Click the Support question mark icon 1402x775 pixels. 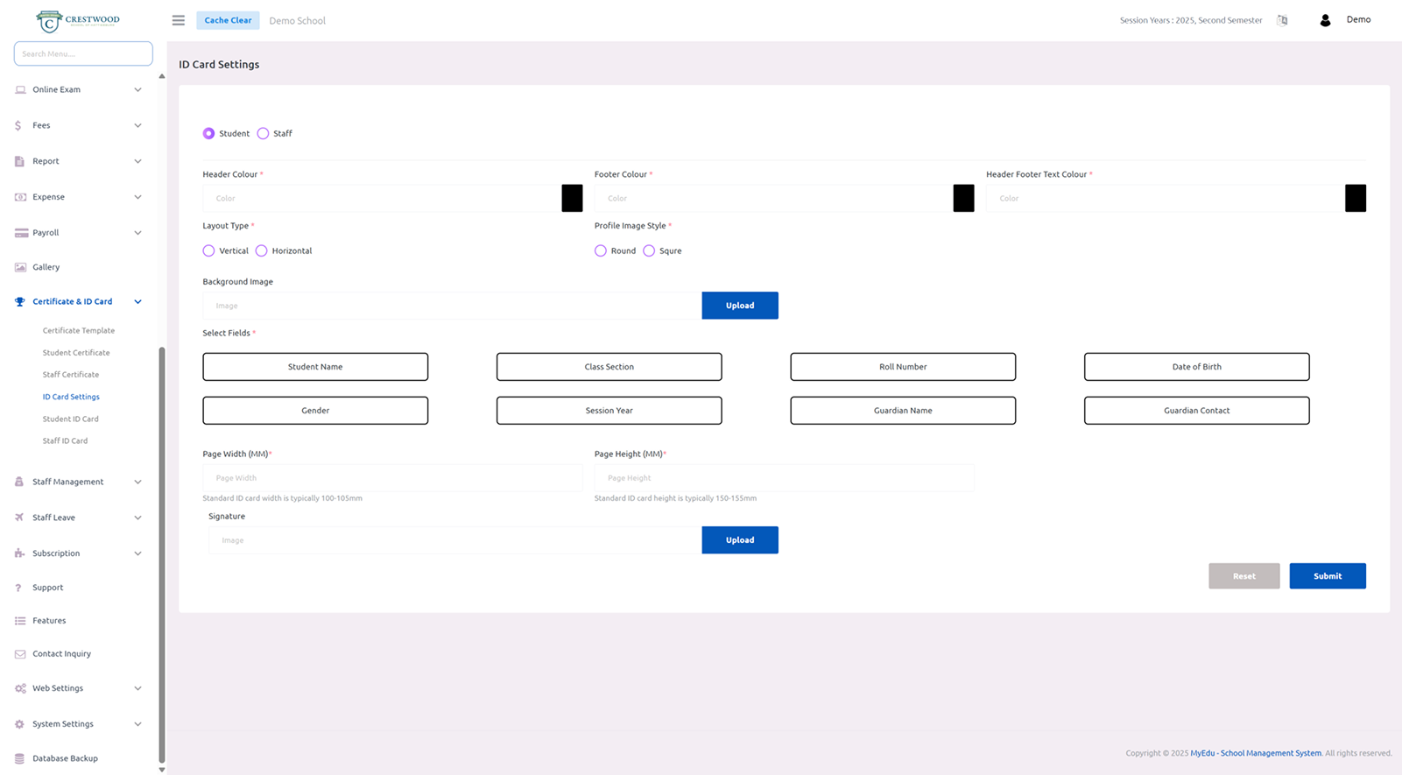(18, 588)
